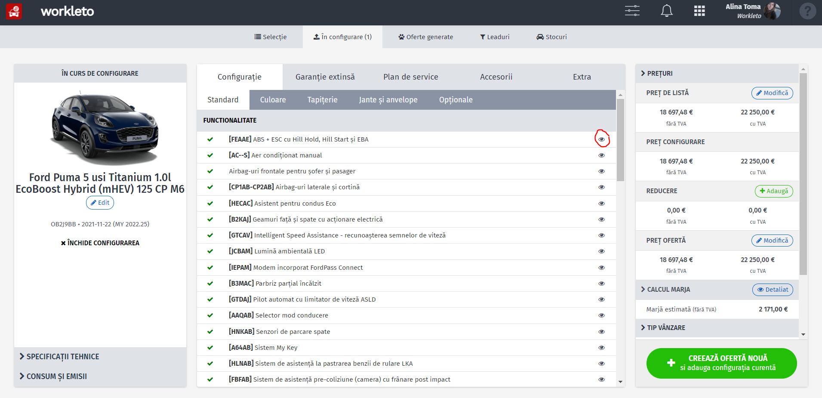Open the Leaduri tab
The width and height of the screenshot is (822, 398).
[x=495, y=37]
